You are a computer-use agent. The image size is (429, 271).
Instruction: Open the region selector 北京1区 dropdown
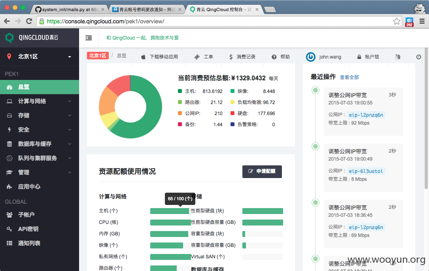[x=40, y=57]
